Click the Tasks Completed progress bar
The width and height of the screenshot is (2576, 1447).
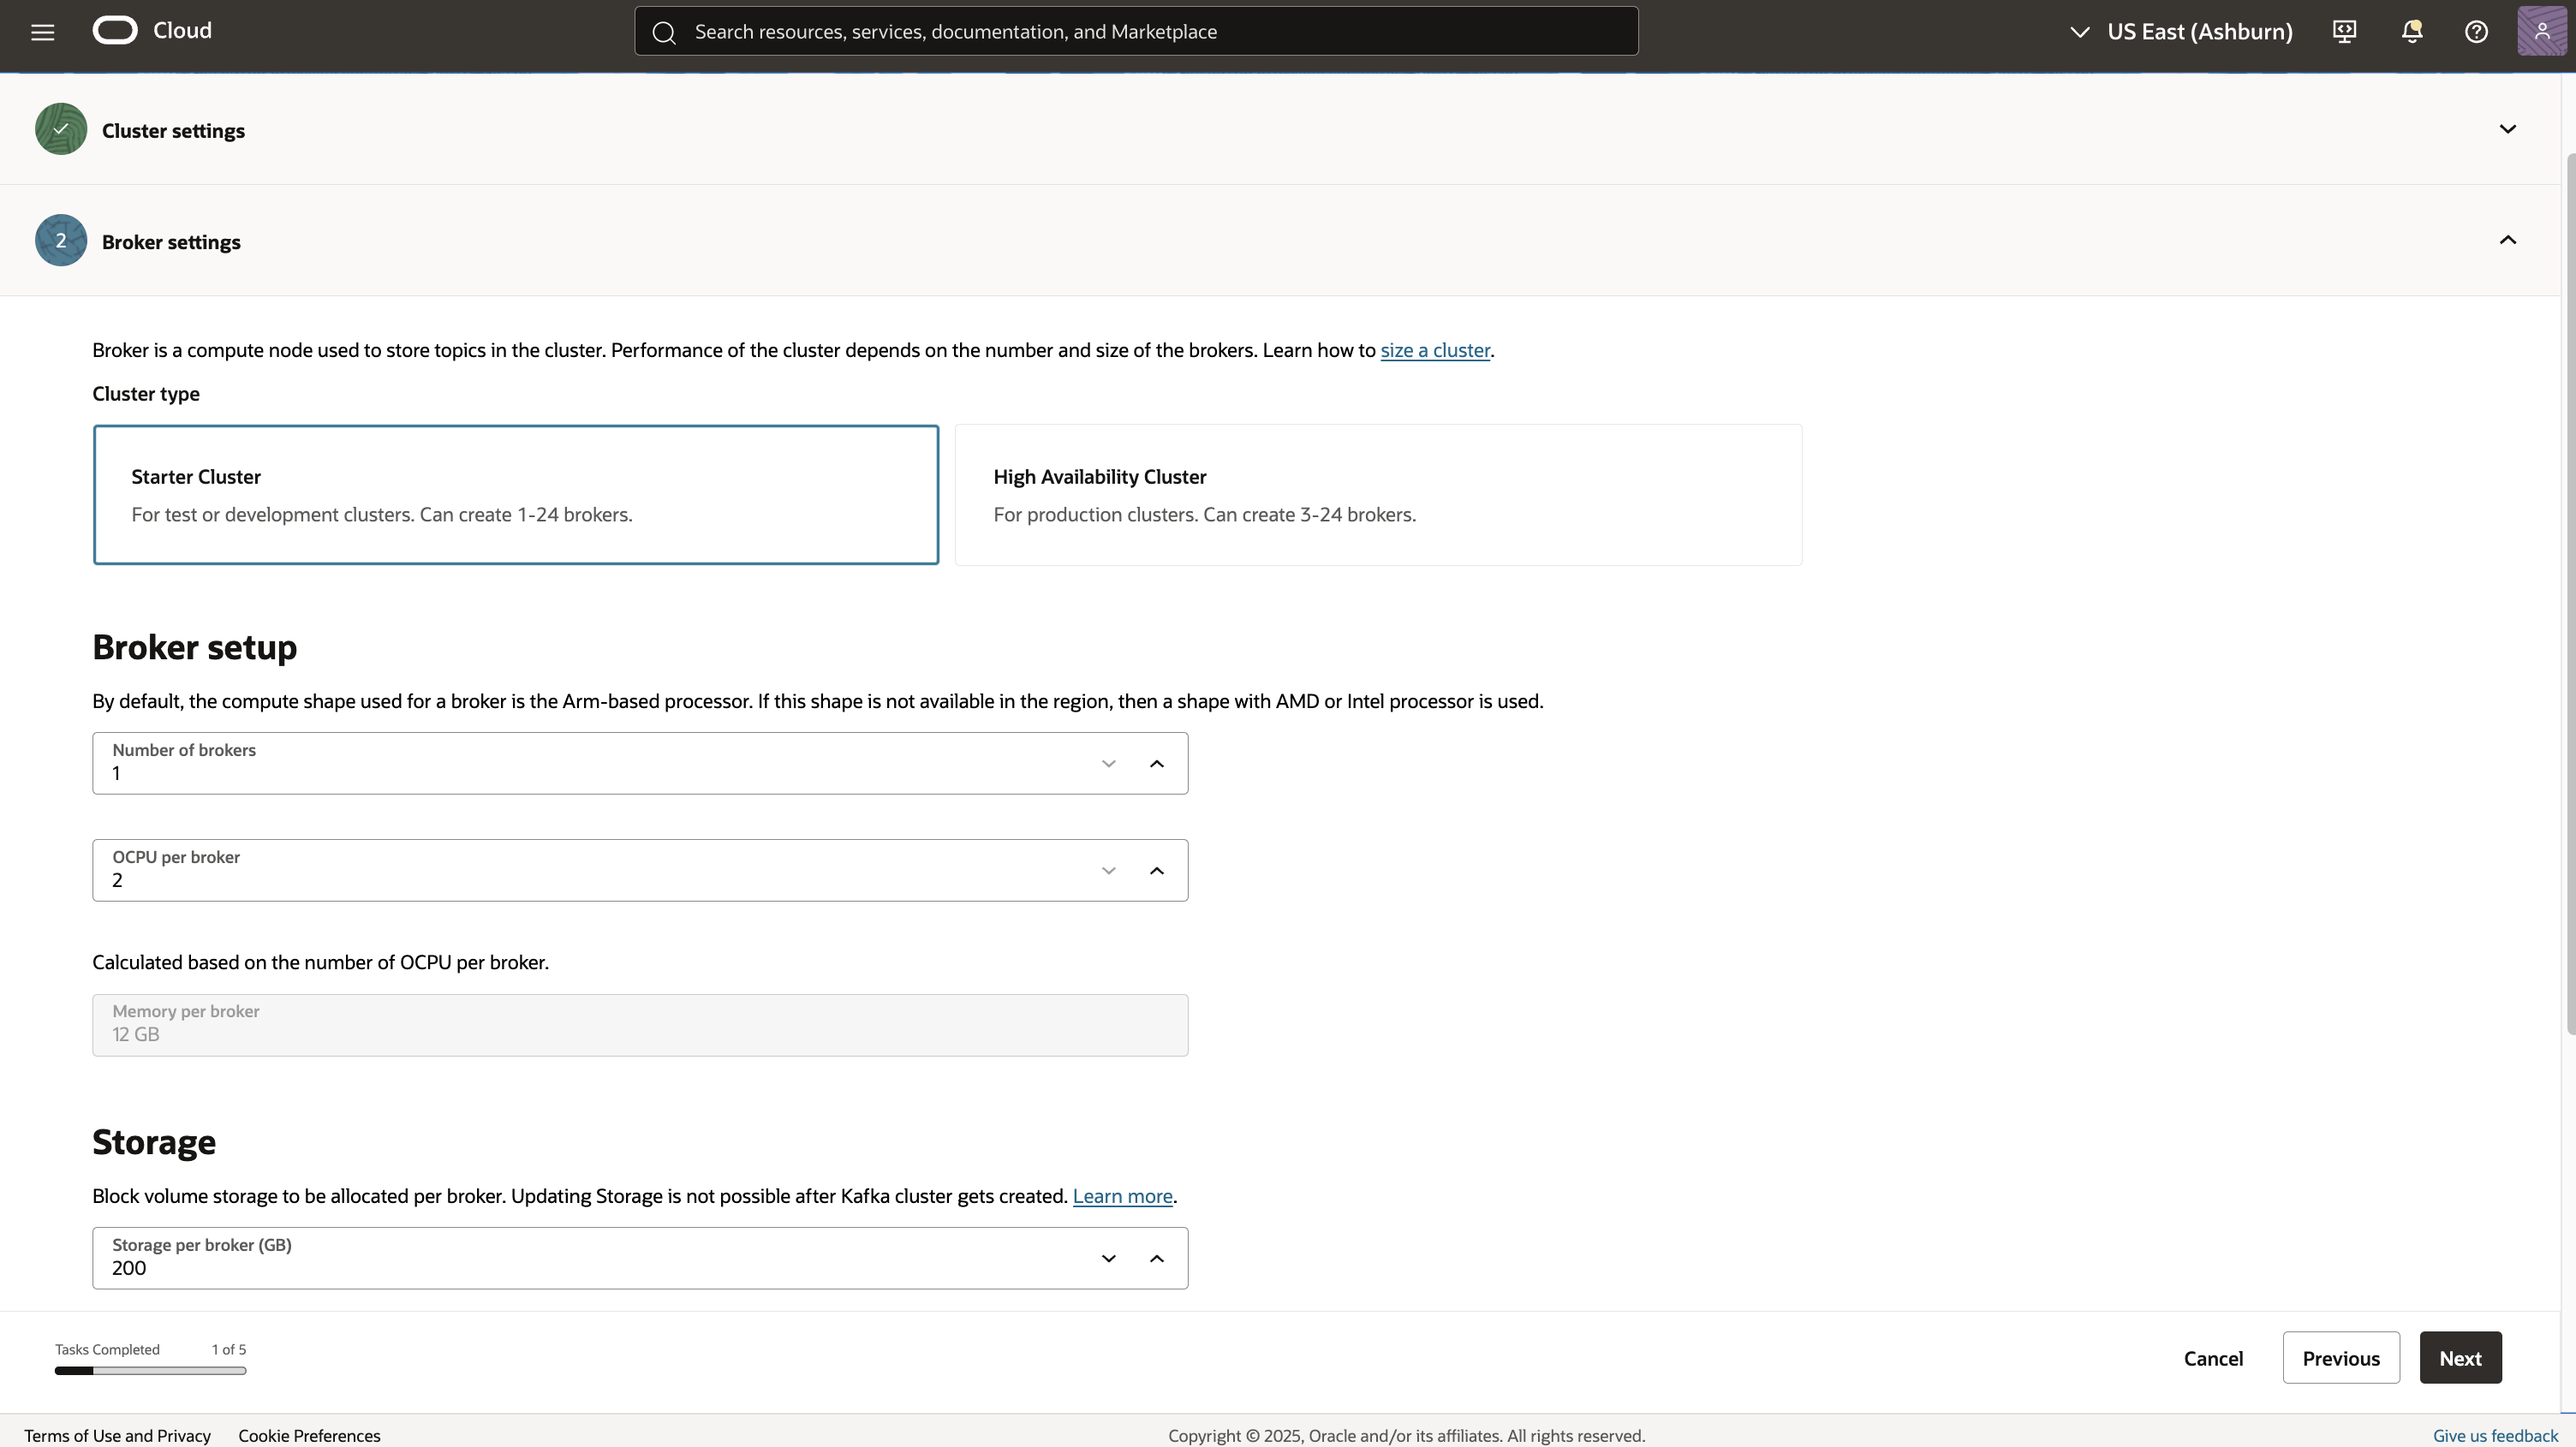click(x=150, y=1371)
